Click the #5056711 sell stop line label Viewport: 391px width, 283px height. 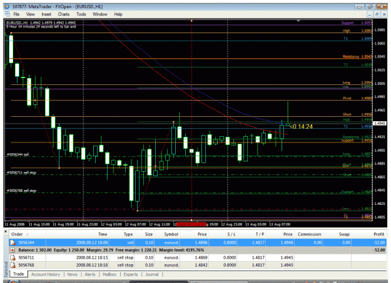22,172
